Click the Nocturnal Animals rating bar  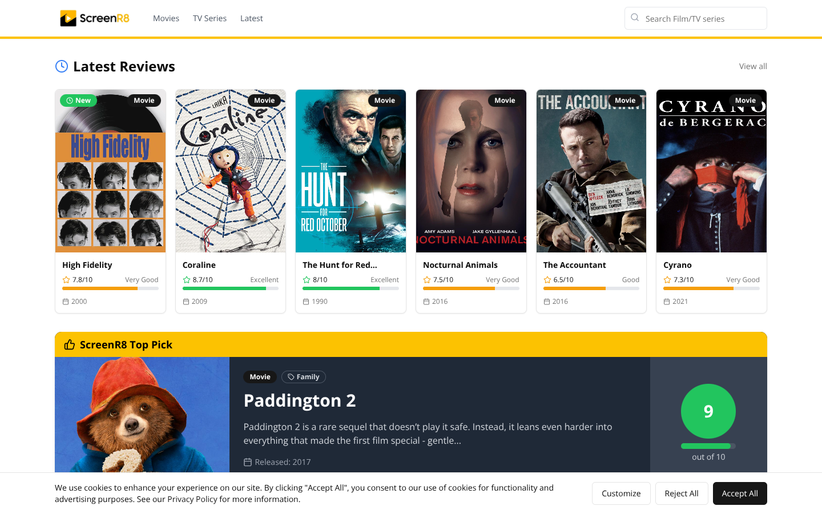pos(471,288)
